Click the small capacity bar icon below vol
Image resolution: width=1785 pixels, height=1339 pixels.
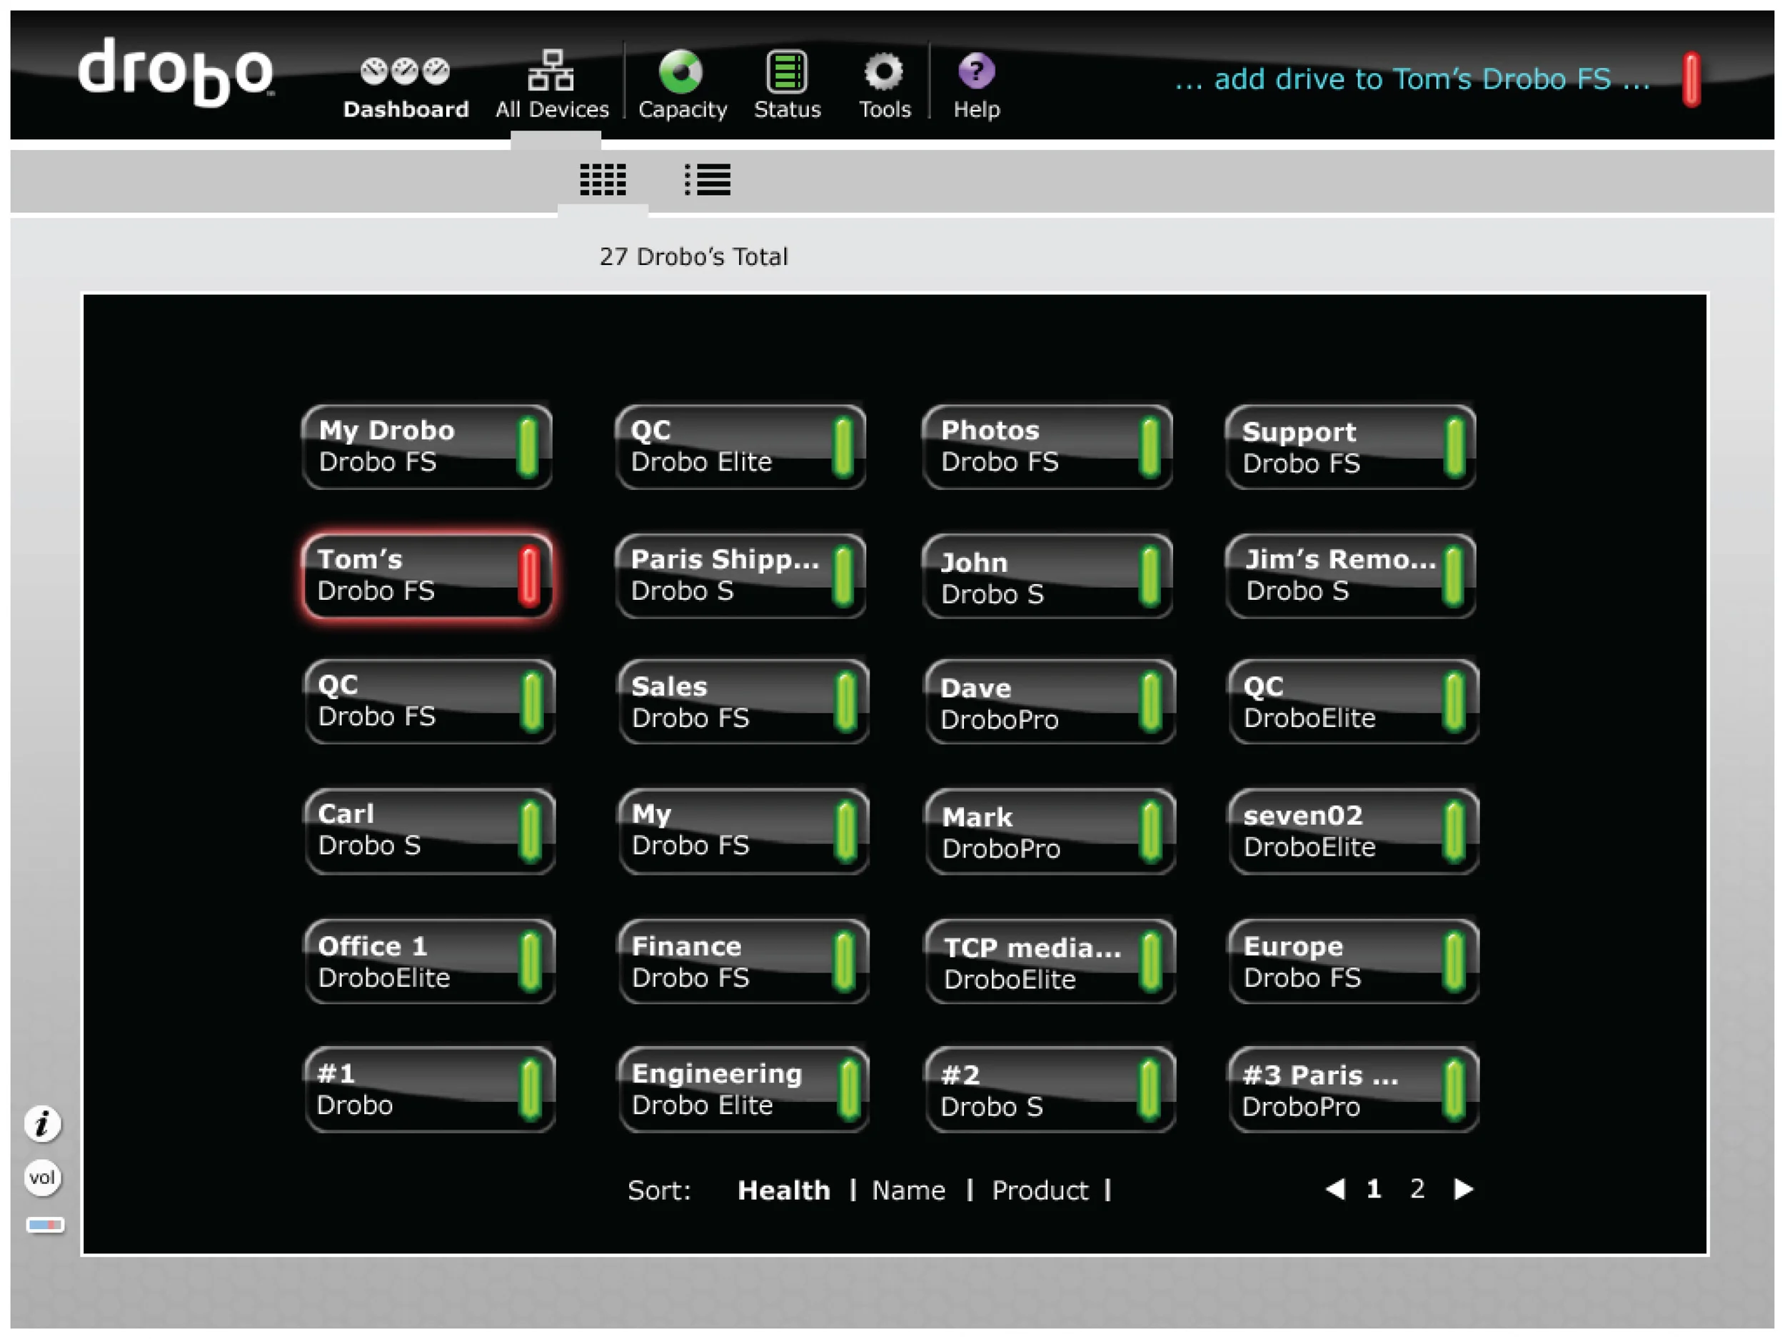point(44,1225)
